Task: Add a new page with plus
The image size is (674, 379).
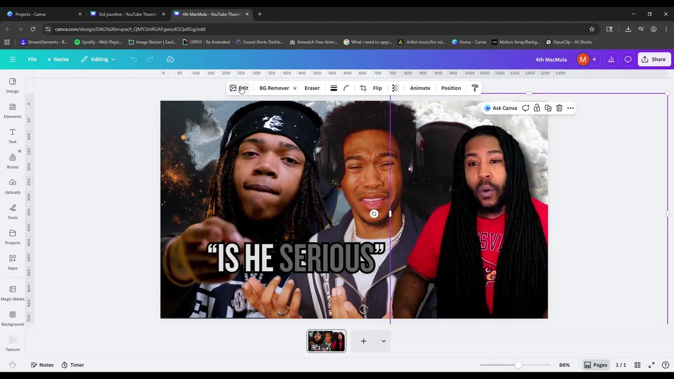Action: pos(363,341)
